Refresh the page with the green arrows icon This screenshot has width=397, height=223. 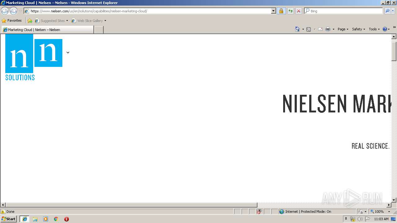(x=290, y=11)
